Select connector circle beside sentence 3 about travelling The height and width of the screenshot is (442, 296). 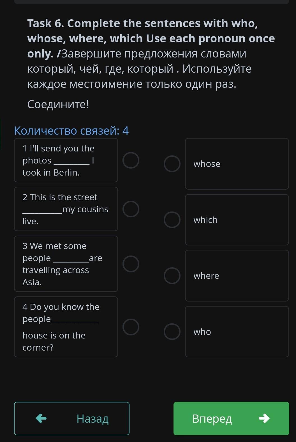[x=131, y=264]
